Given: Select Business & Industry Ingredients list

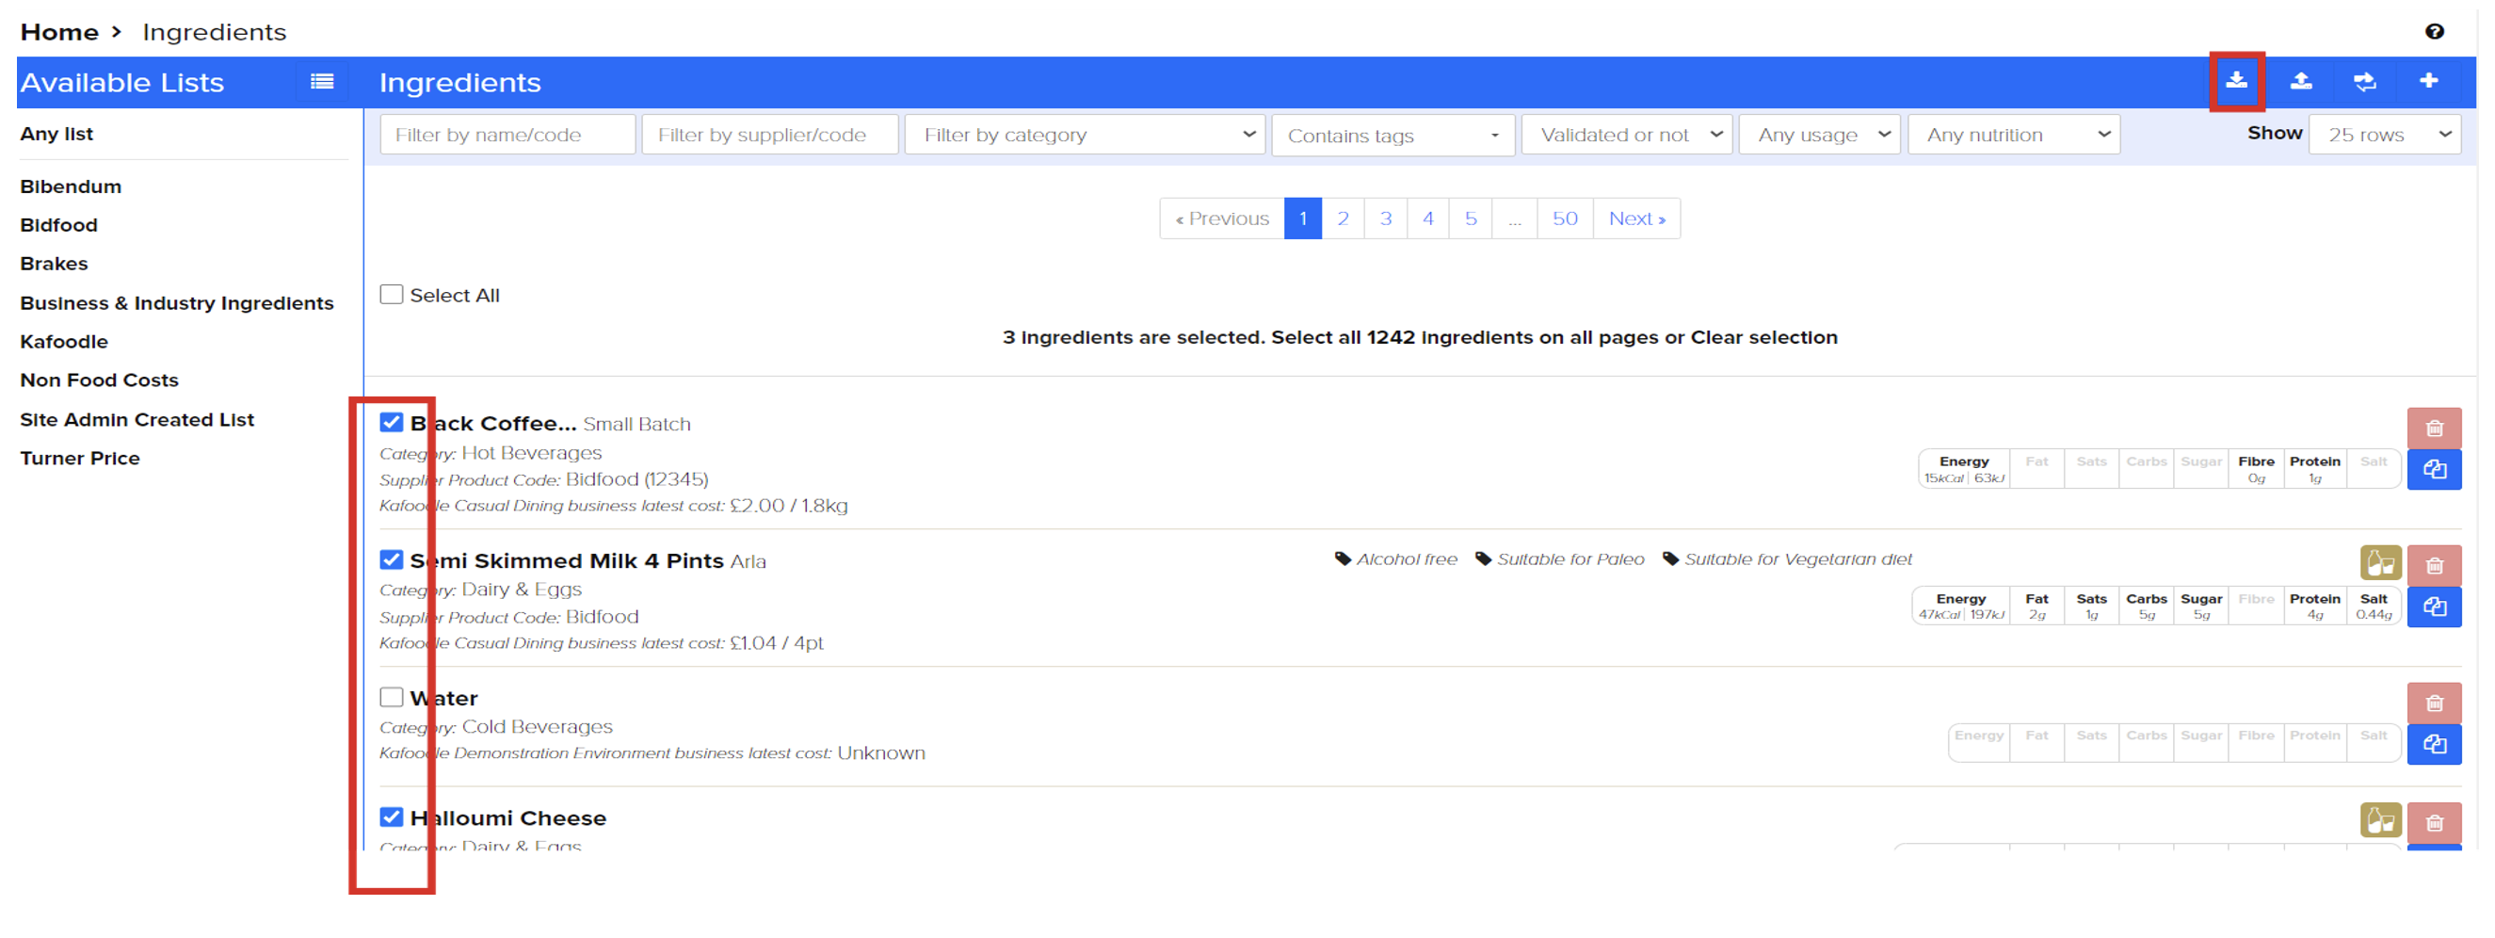Looking at the screenshot, I should 177,303.
